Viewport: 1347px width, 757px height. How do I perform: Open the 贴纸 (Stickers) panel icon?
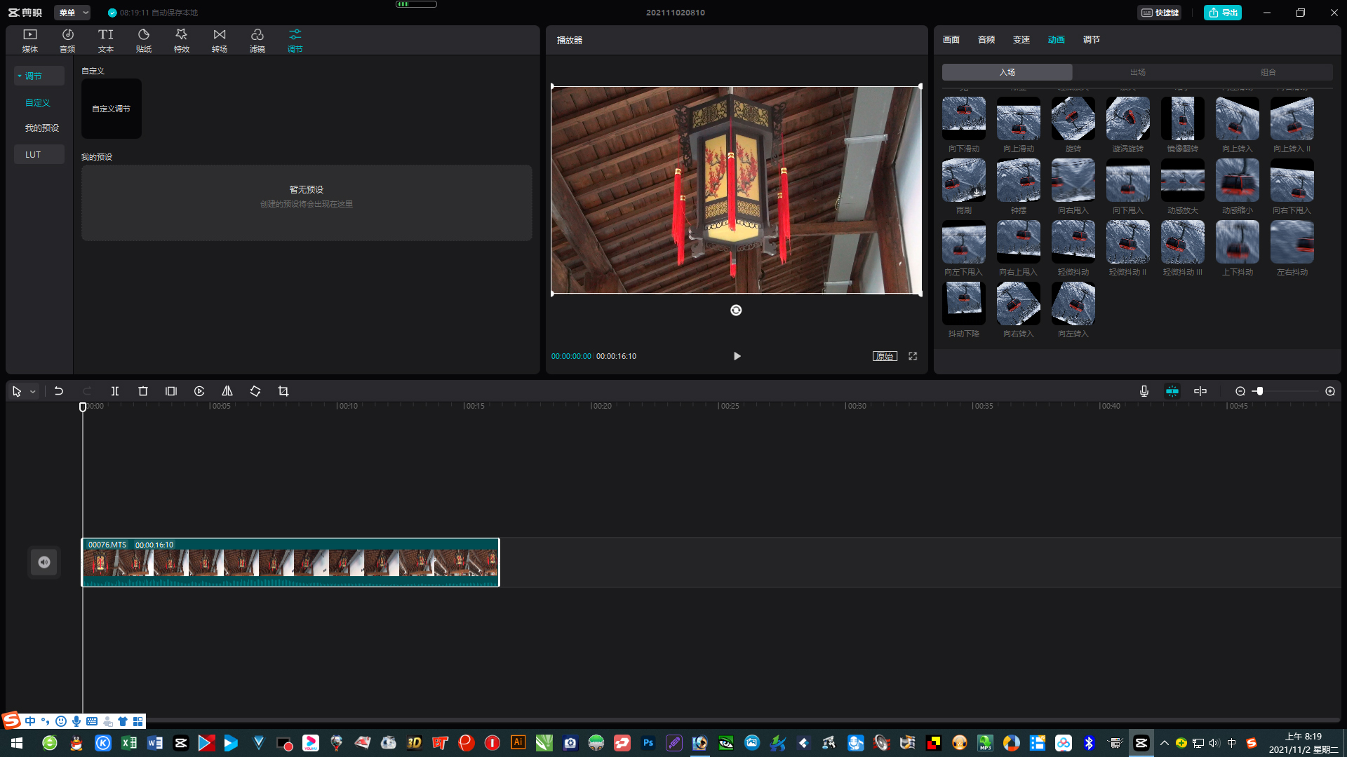point(144,41)
